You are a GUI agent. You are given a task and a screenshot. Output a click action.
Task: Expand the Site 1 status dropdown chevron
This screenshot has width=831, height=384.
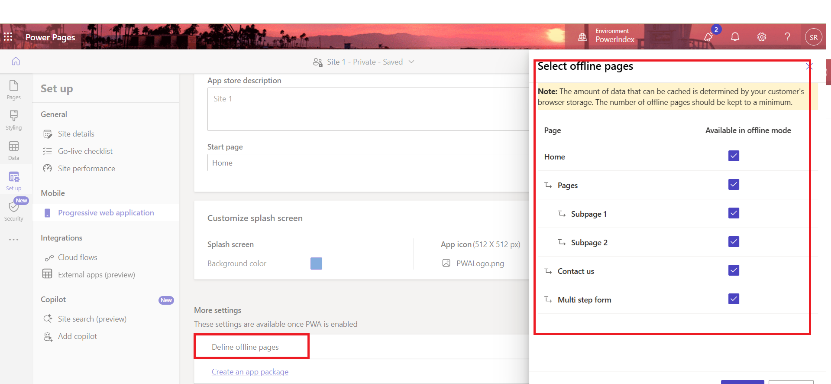pyautogui.click(x=411, y=62)
